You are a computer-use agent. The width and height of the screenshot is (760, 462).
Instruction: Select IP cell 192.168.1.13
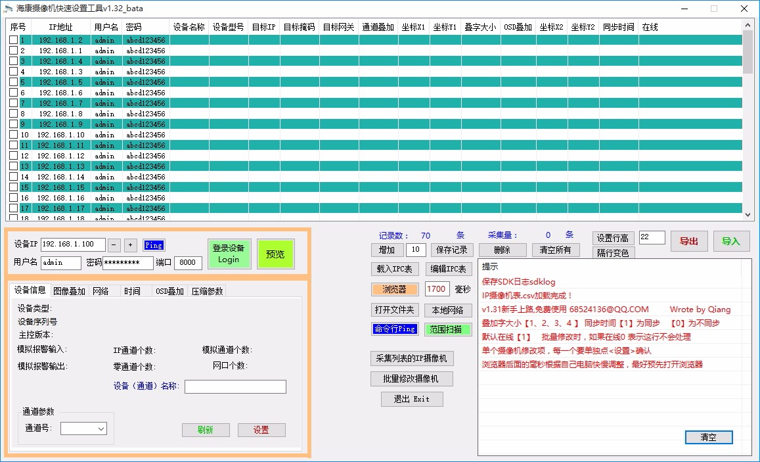coord(60,166)
